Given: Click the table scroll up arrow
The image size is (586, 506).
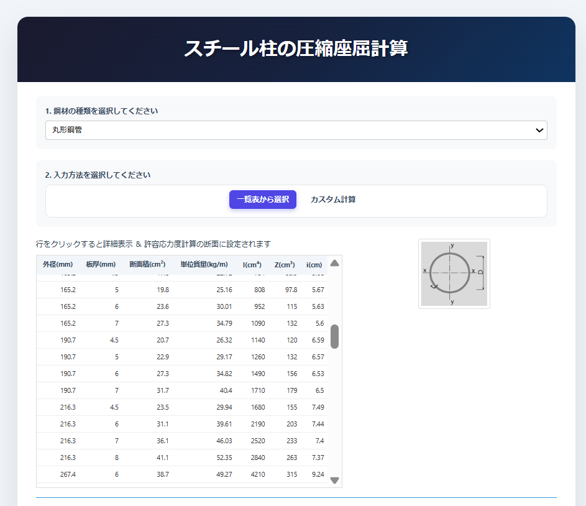Looking at the screenshot, I should [x=334, y=263].
